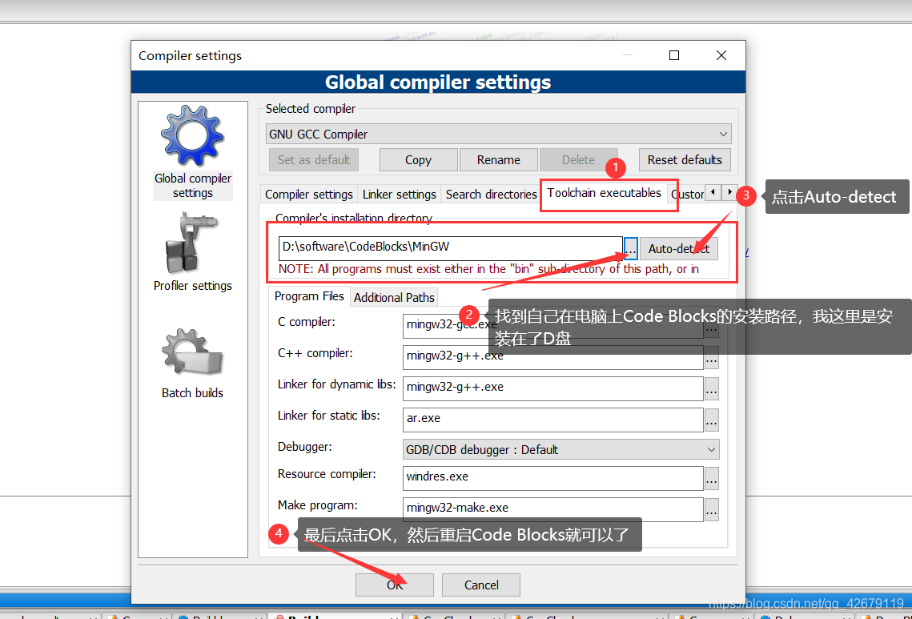
Task: Close the Compiler settings dialog
Action: (x=721, y=55)
